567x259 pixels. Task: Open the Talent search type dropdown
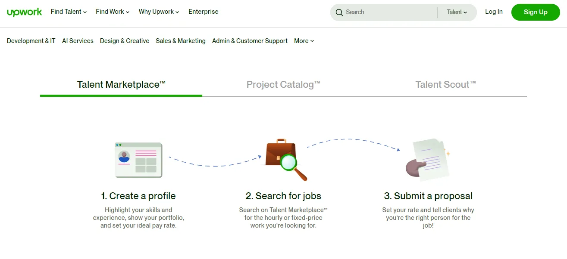coord(457,12)
